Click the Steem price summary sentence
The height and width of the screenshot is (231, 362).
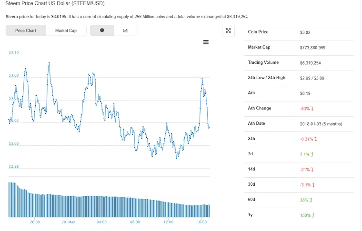click(127, 17)
